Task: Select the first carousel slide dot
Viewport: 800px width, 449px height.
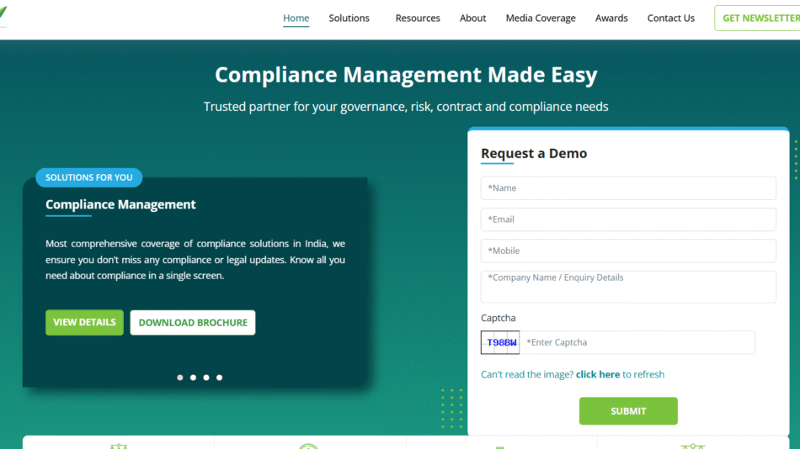Action: [x=180, y=378]
